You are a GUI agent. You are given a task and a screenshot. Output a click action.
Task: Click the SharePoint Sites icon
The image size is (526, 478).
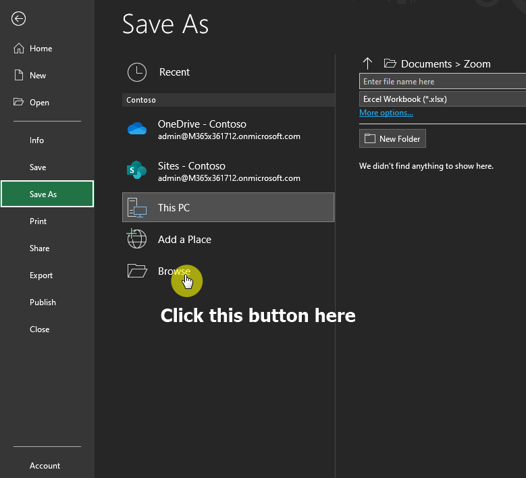(x=136, y=170)
